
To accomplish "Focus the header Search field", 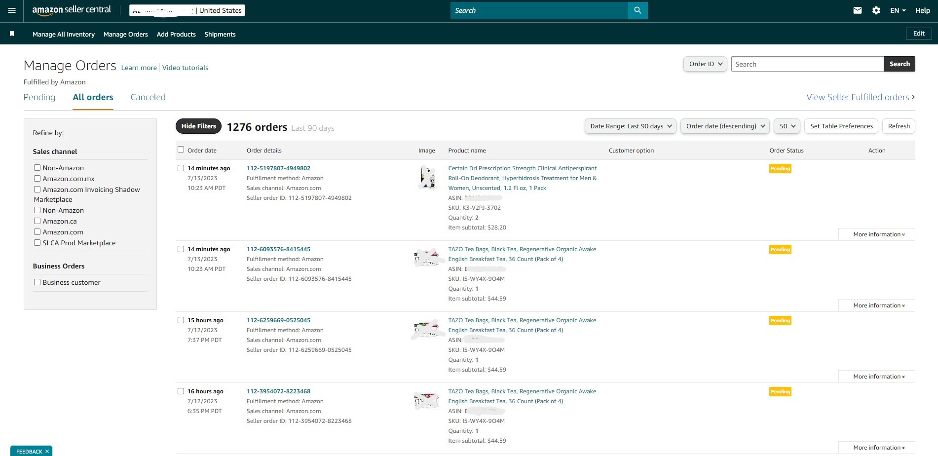I will [x=539, y=10].
